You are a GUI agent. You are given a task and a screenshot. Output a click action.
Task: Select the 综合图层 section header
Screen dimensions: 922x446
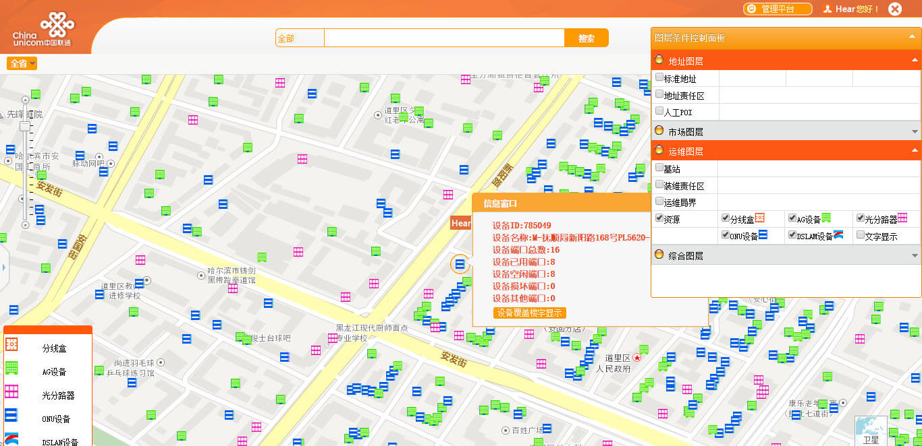coord(786,255)
